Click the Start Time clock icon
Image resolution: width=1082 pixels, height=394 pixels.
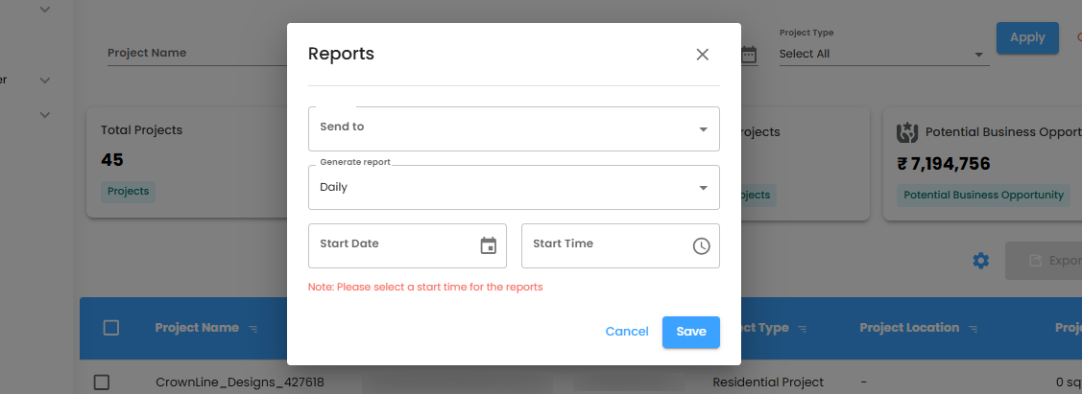[x=702, y=246]
